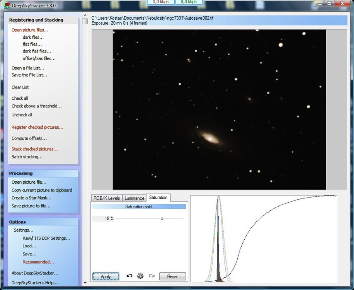The image size is (354, 290).
Task: Choose Create a Star Mask option
Action: point(31,198)
